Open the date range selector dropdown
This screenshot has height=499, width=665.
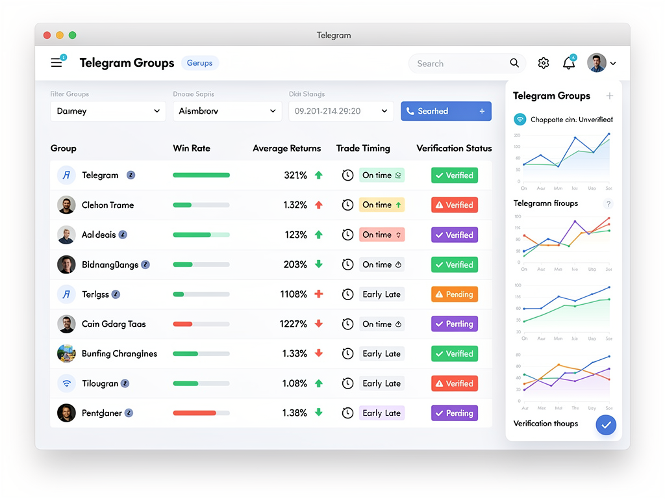point(340,111)
